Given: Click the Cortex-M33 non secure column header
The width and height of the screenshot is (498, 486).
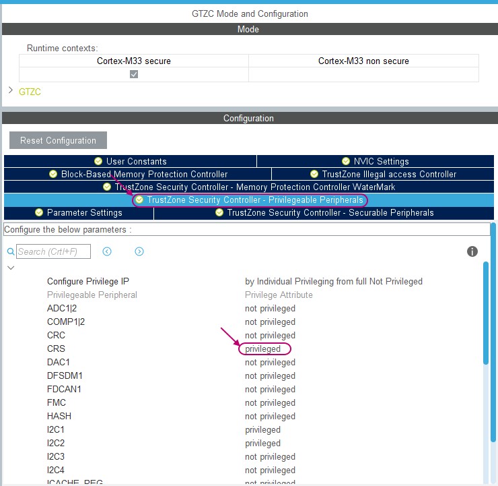Looking at the screenshot, I should [363, 61].
